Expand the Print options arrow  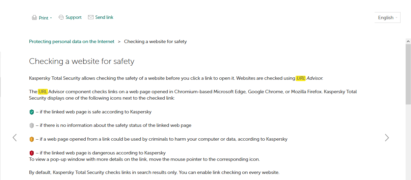tap(51, 18)
